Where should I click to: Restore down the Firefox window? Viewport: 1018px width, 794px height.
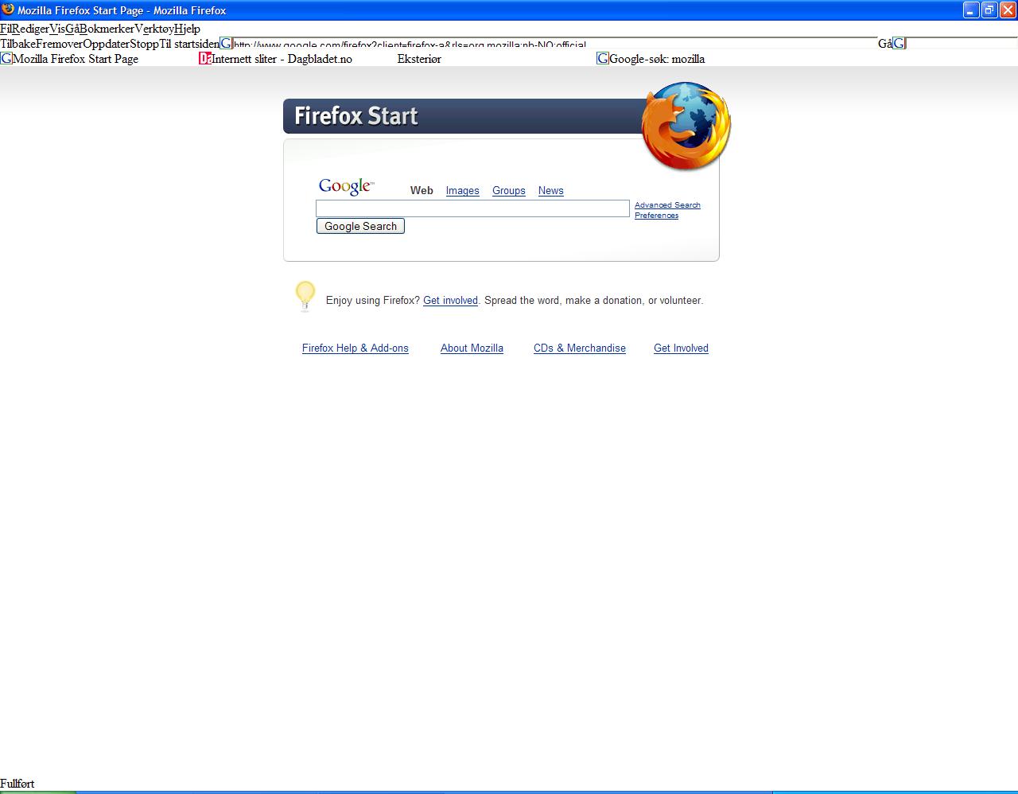(989, 10)
